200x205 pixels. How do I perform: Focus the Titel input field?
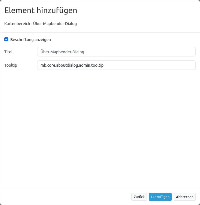pyautogui.click(x=116, y=52)
